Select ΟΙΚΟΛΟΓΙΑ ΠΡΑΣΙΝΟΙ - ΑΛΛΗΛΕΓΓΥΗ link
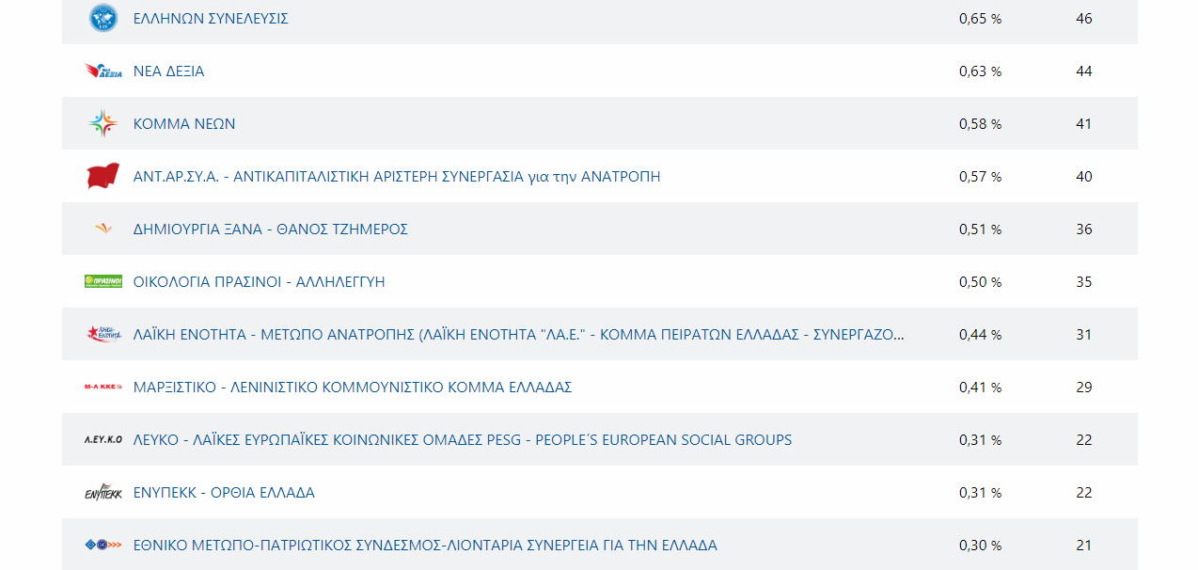The height and width of the screenshot is (570, 1198). point(259,282)
